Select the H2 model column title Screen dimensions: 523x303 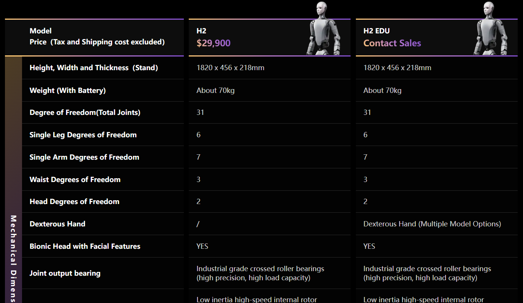click(201, 31)
